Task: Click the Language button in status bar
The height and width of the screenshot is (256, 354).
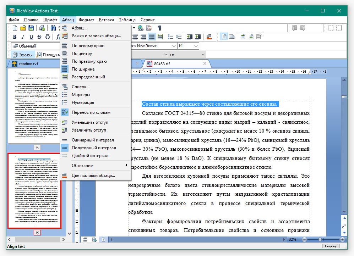Action: tap(331, 246)
